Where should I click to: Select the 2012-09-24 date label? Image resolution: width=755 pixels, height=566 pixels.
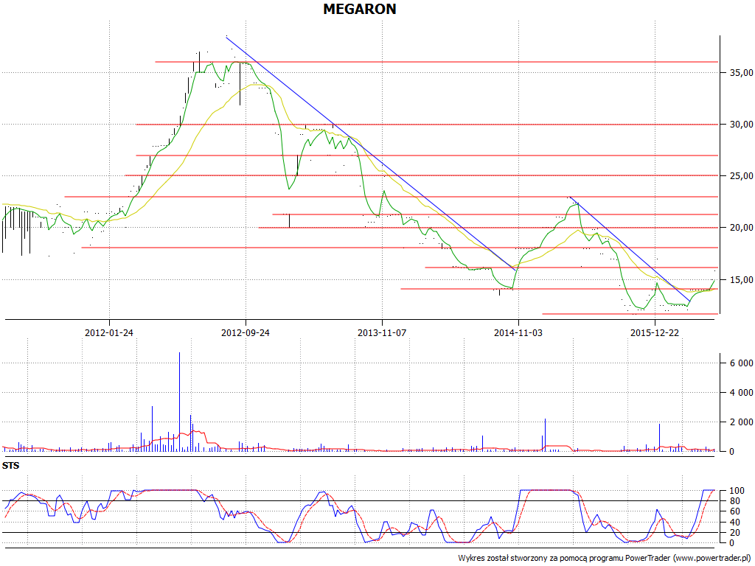(x=245, y=332)
